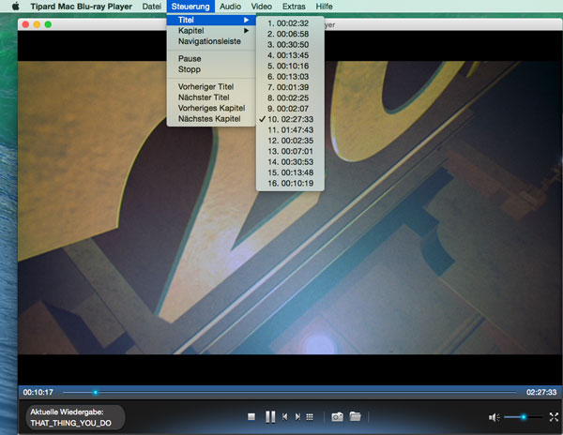Skip to the next chapter icon
Screen dimensions: 563x435
297,416
